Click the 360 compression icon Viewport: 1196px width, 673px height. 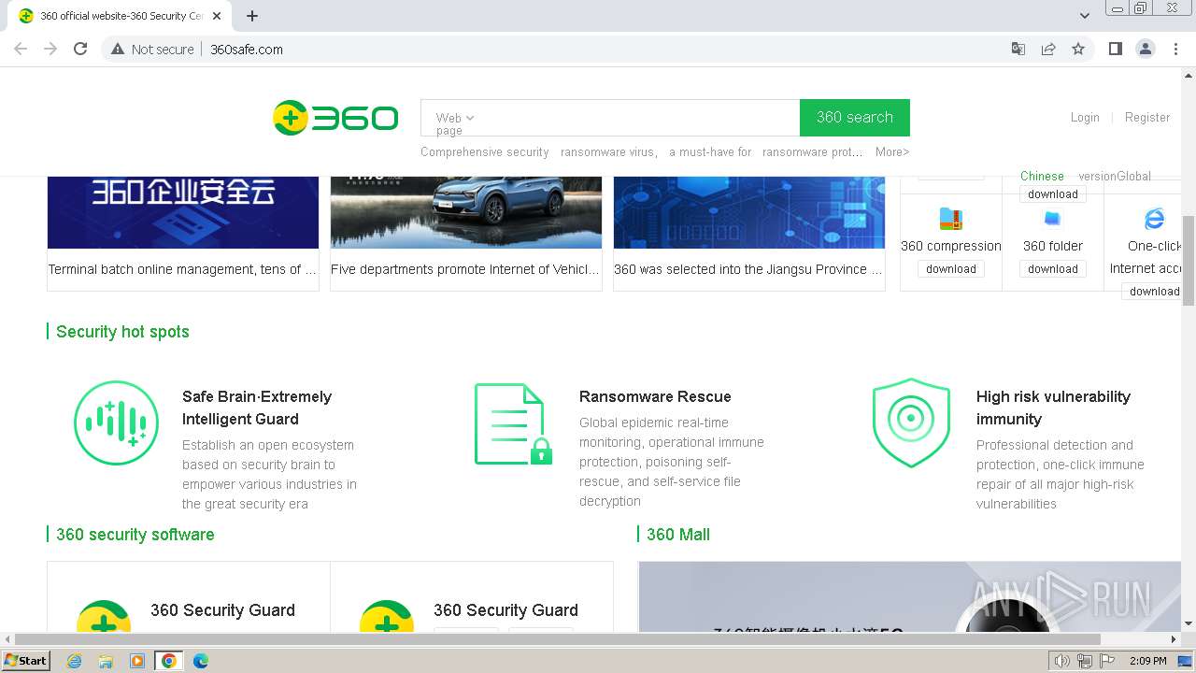click(x=950, y=219)
